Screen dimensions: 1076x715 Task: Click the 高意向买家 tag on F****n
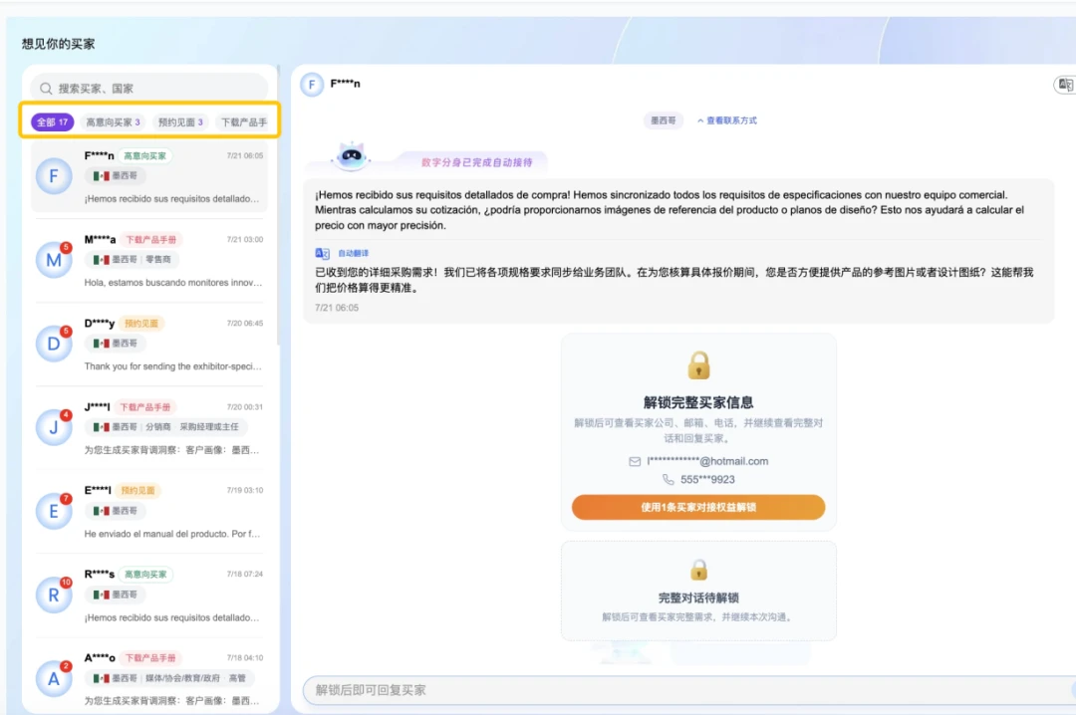click(144, 155)
